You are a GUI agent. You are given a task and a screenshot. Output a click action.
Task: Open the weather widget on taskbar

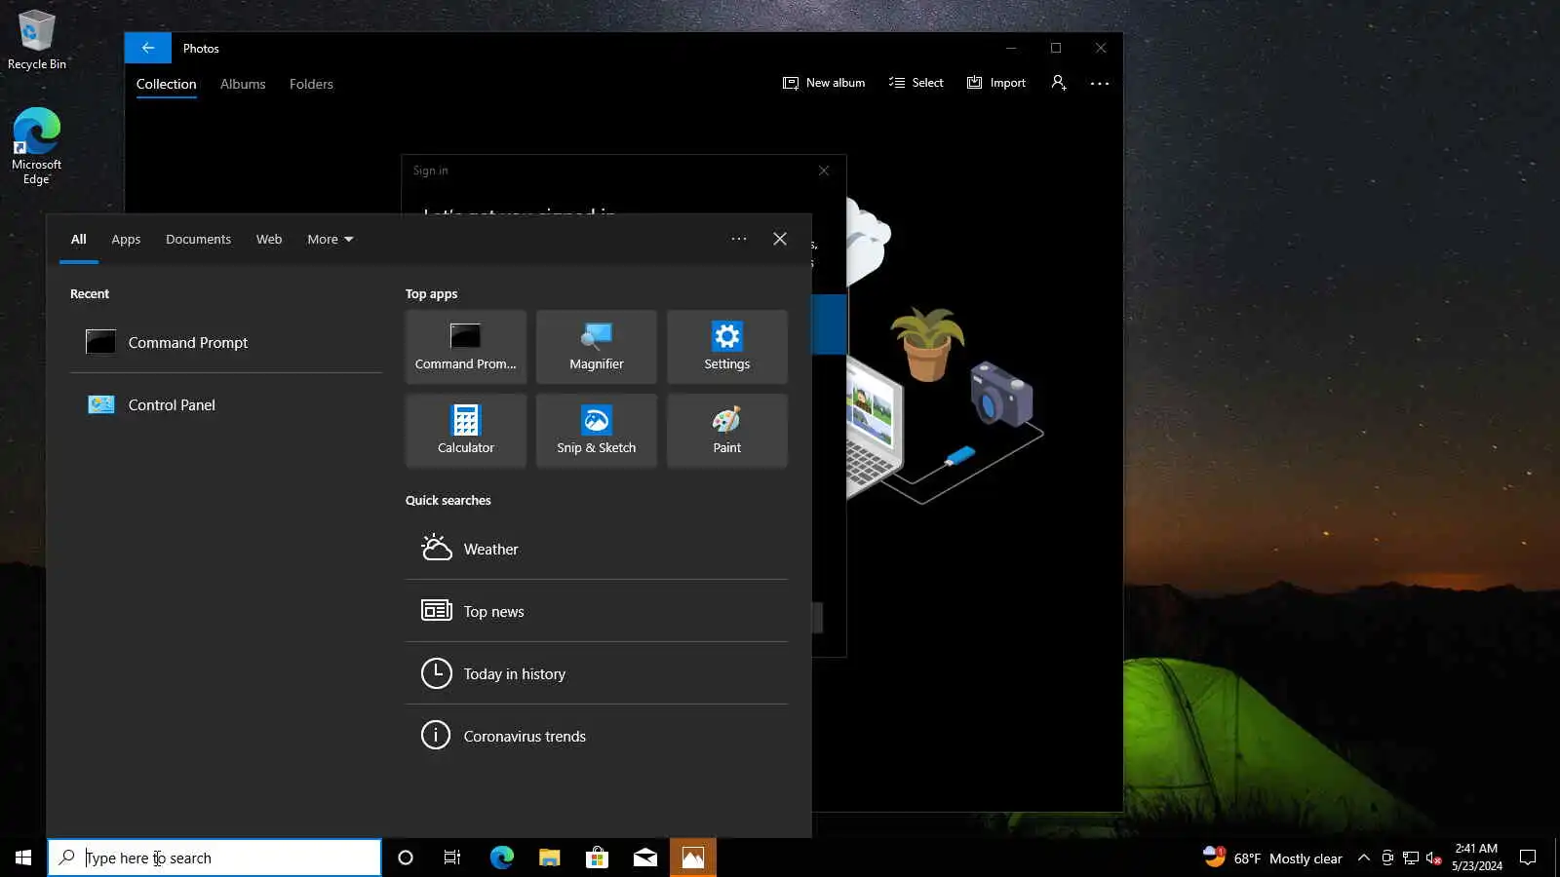1272,858
